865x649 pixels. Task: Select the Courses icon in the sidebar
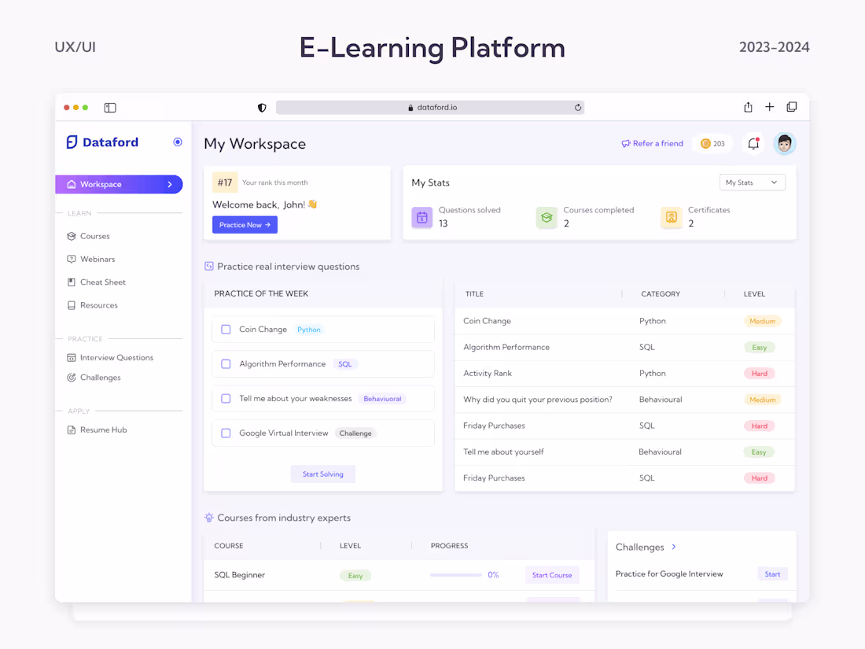point(71,236)
